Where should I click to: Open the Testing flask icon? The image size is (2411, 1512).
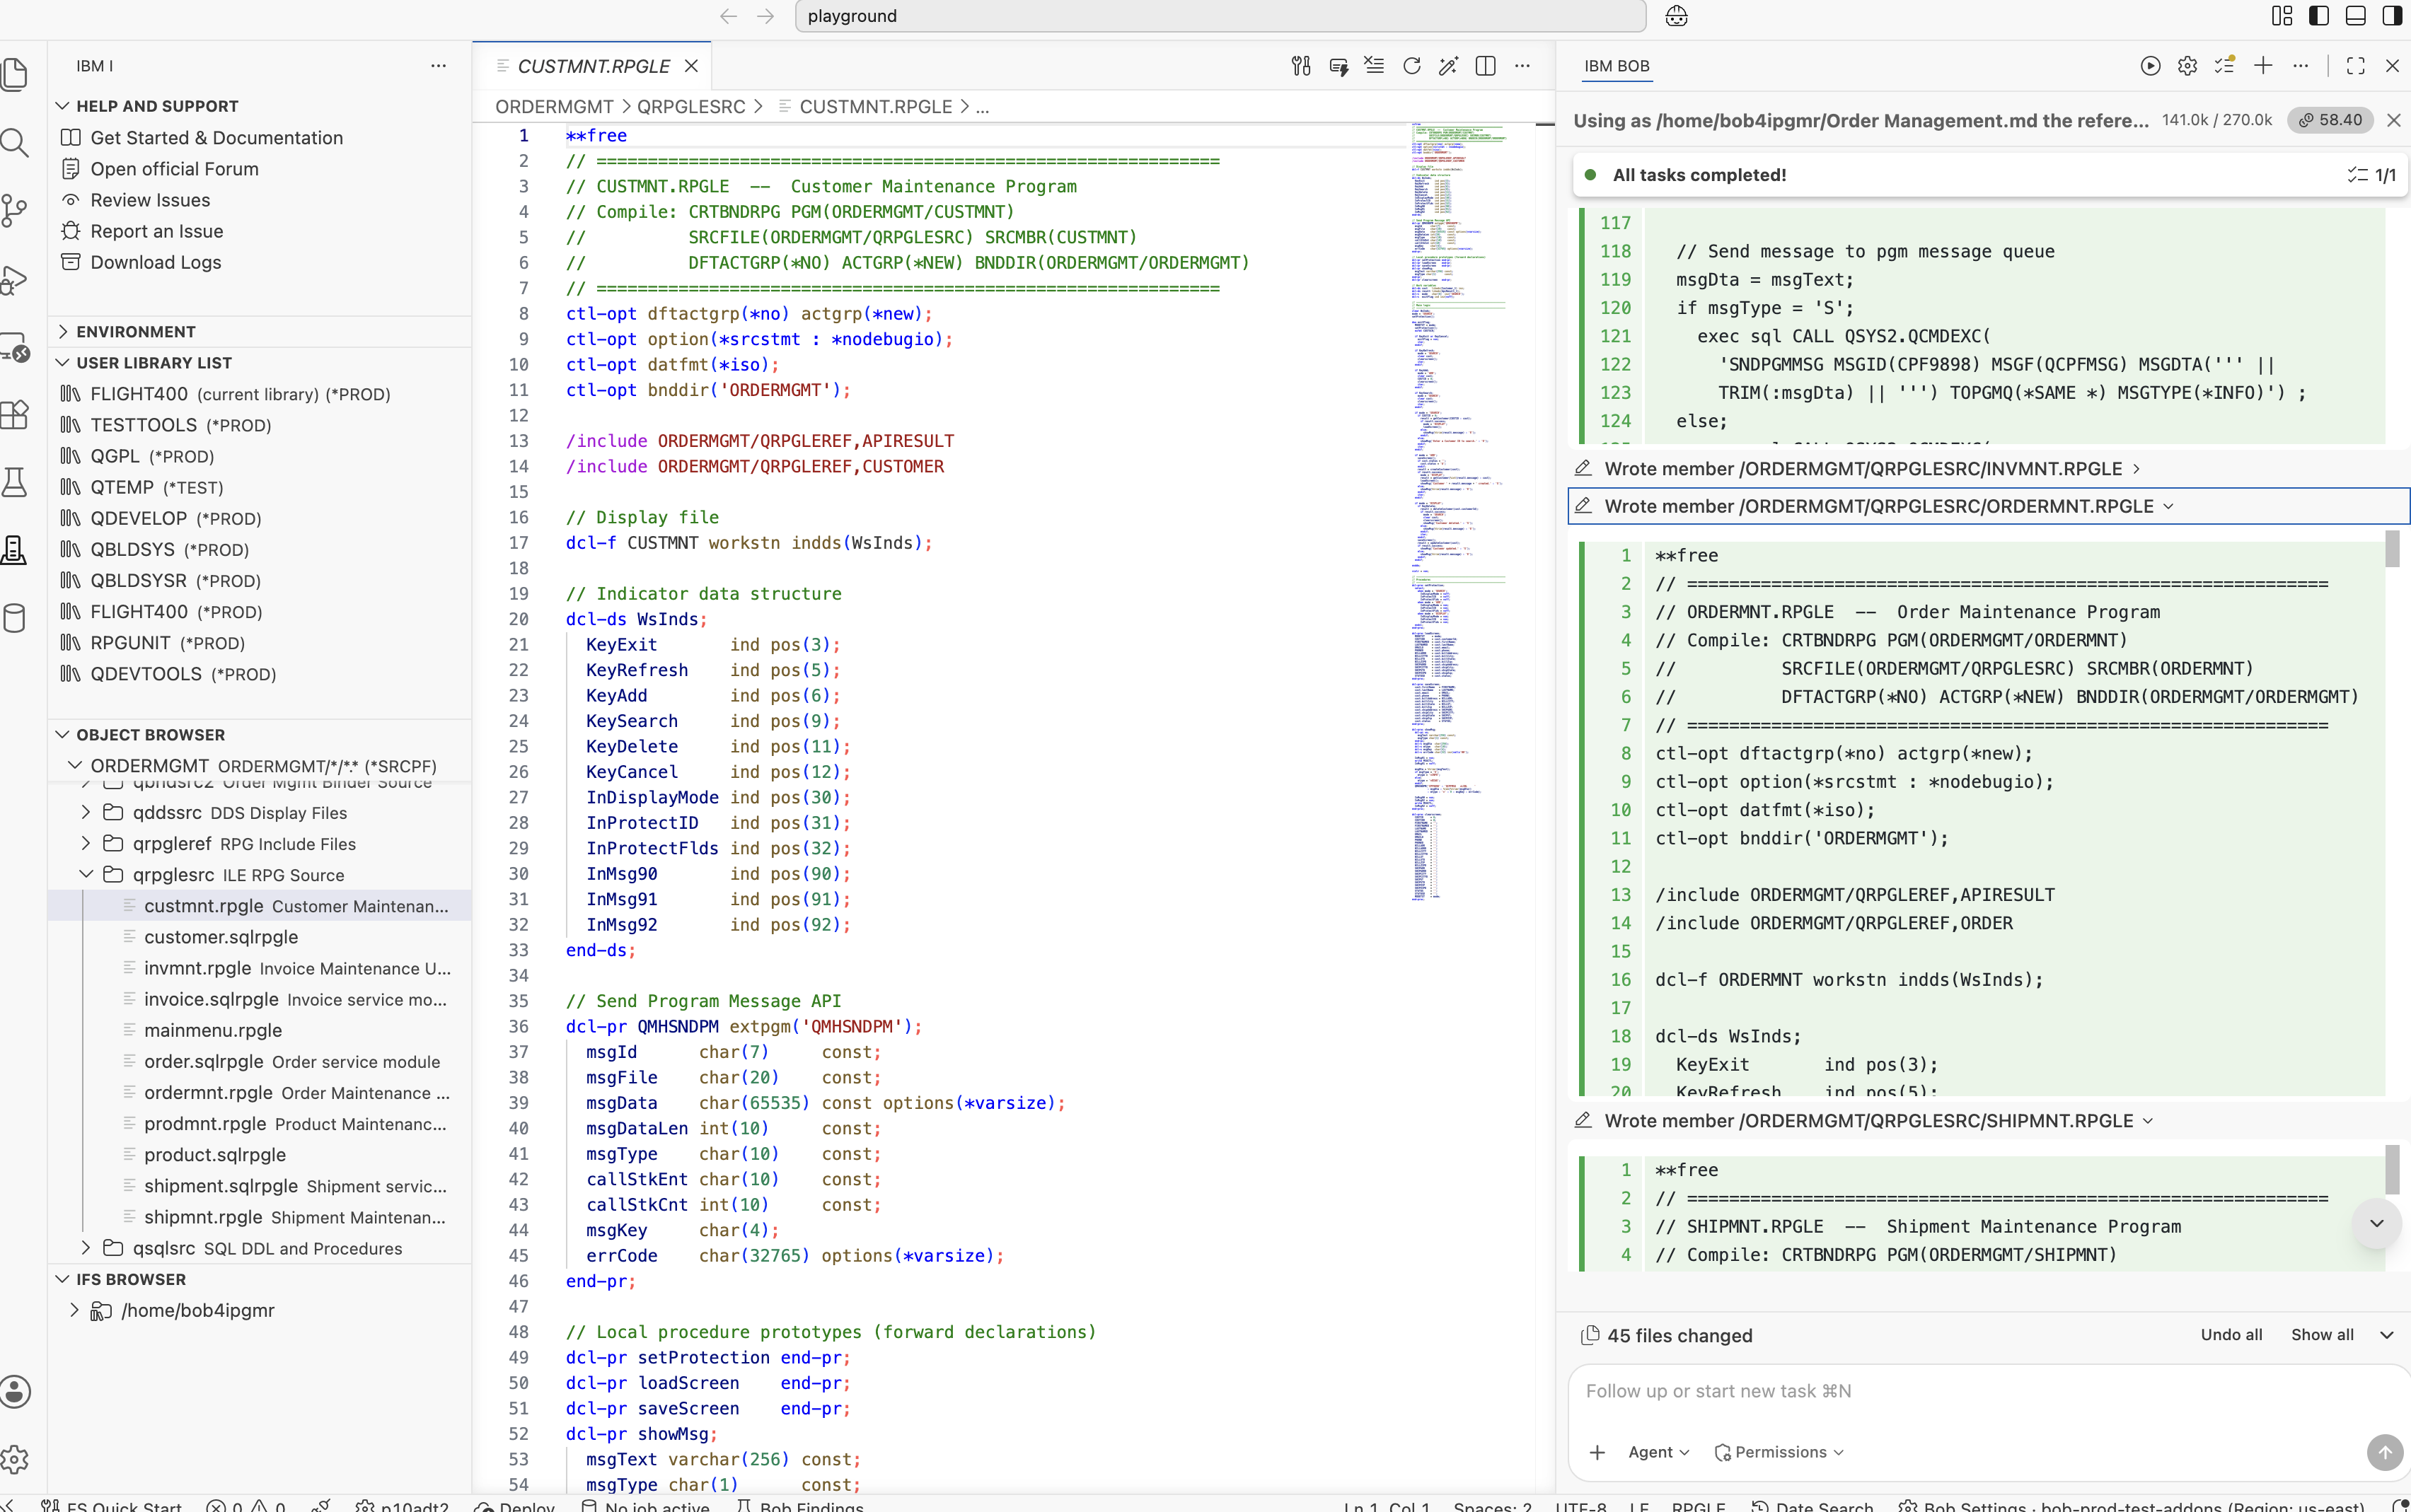[14, 482]
